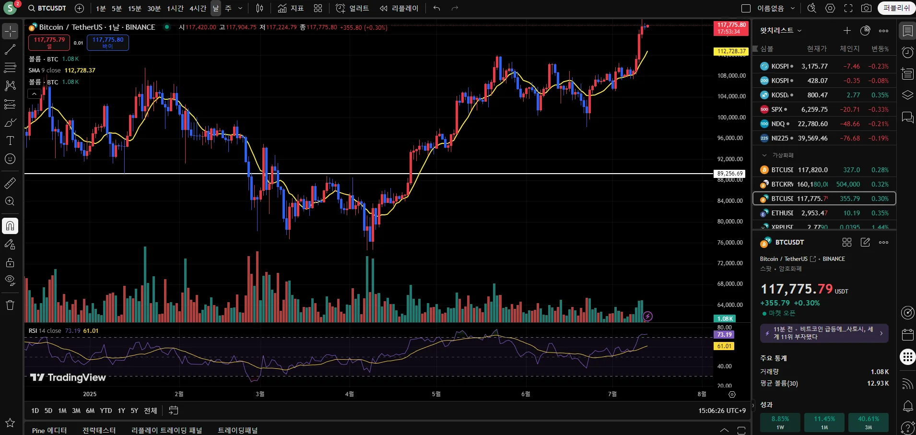This screenshot has height=435, width=916.
Task: Select the crosshair cursor tool
Action: tap(10, 32)
